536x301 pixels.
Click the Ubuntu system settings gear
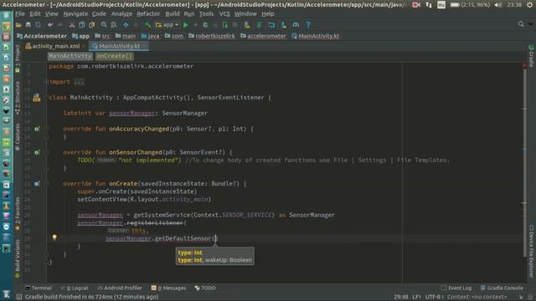[x=530, y=4]
